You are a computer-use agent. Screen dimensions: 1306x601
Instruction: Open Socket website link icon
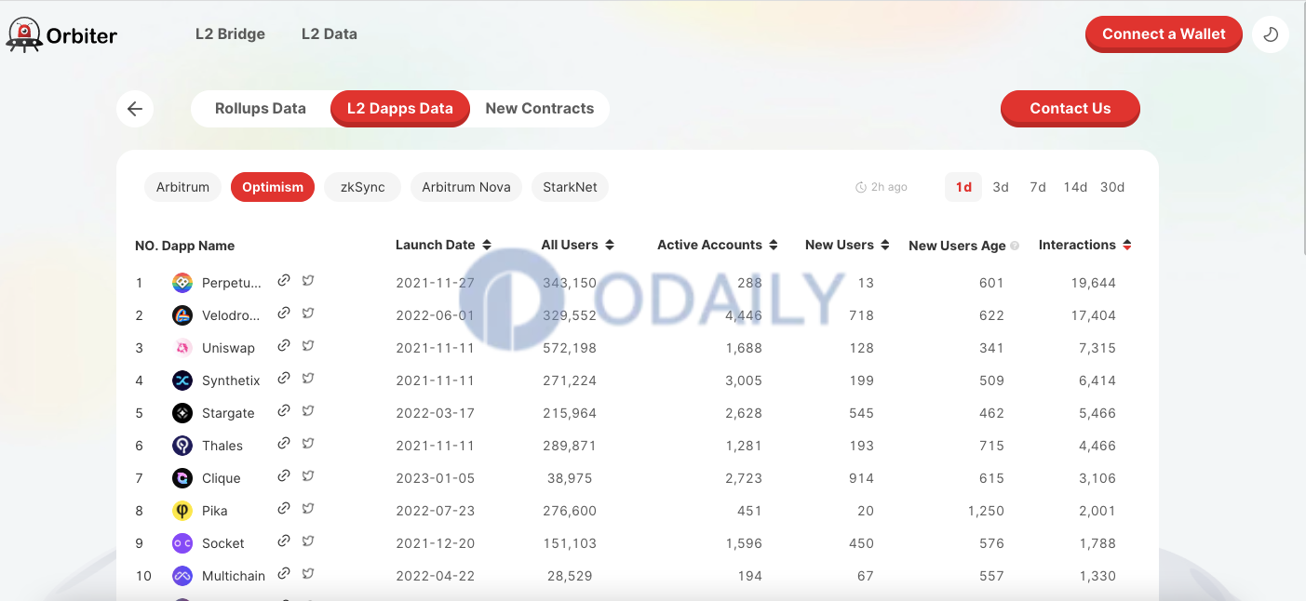point(284,541)
